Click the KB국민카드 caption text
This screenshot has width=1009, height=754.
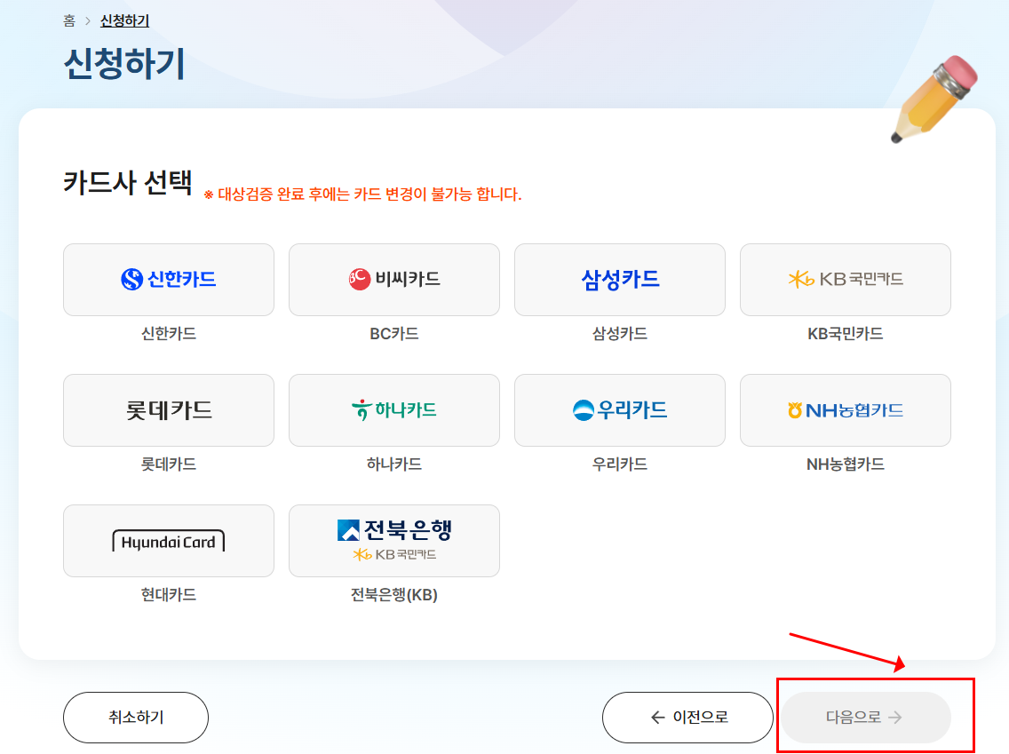pyautogui.click(x=846, y=333)
